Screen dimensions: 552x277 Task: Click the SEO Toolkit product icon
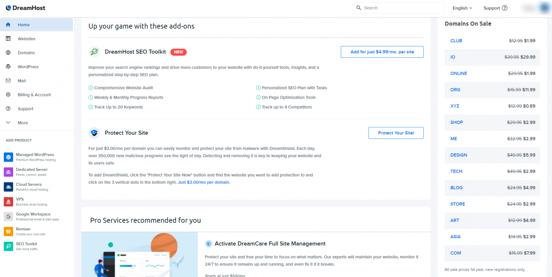click(8, 246)
